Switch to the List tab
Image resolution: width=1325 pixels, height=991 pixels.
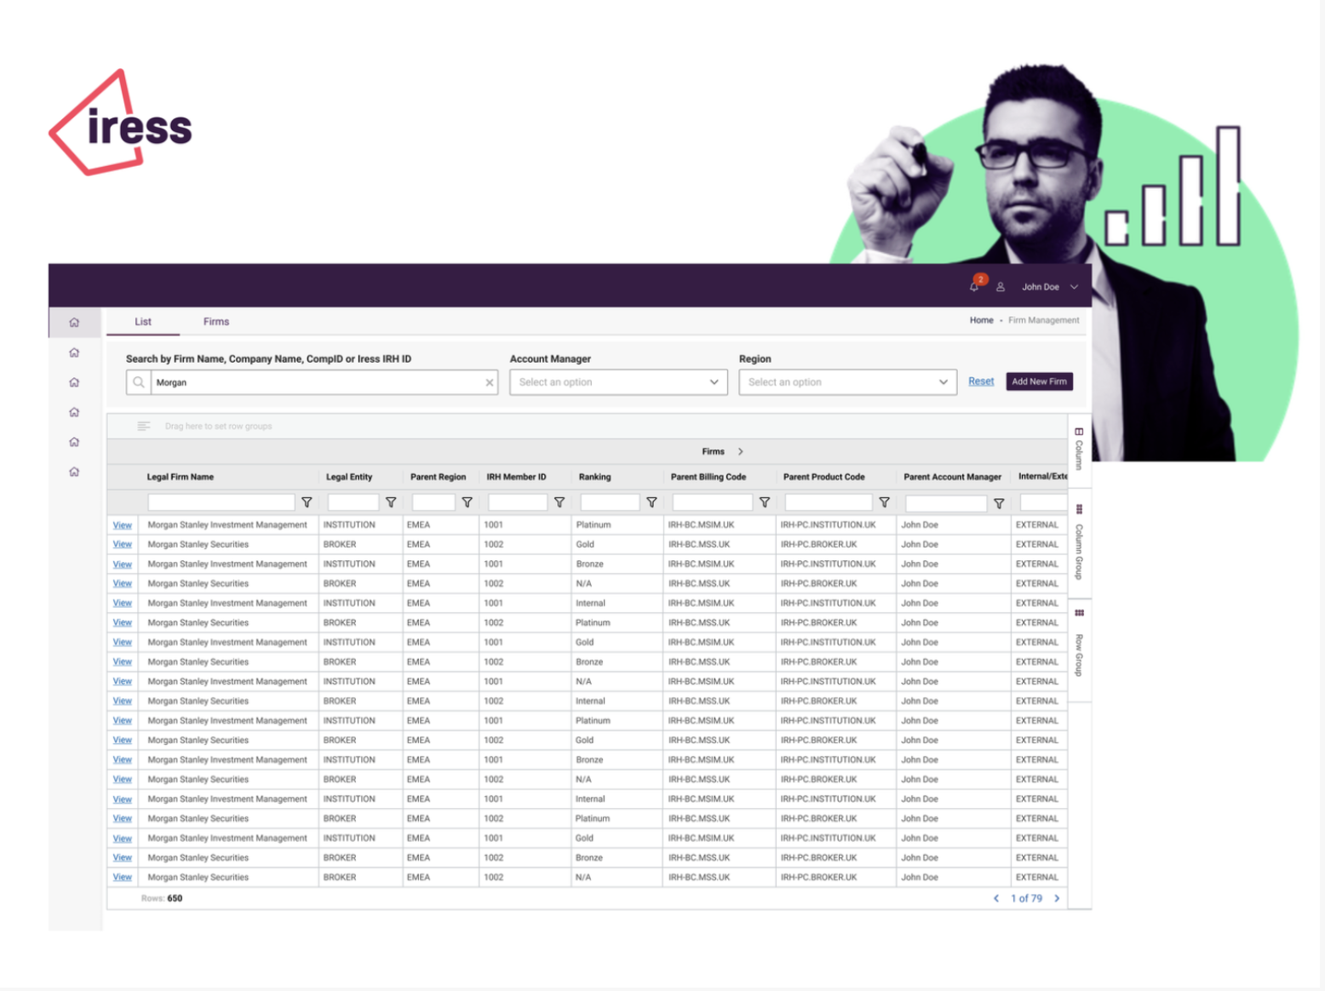143,322
